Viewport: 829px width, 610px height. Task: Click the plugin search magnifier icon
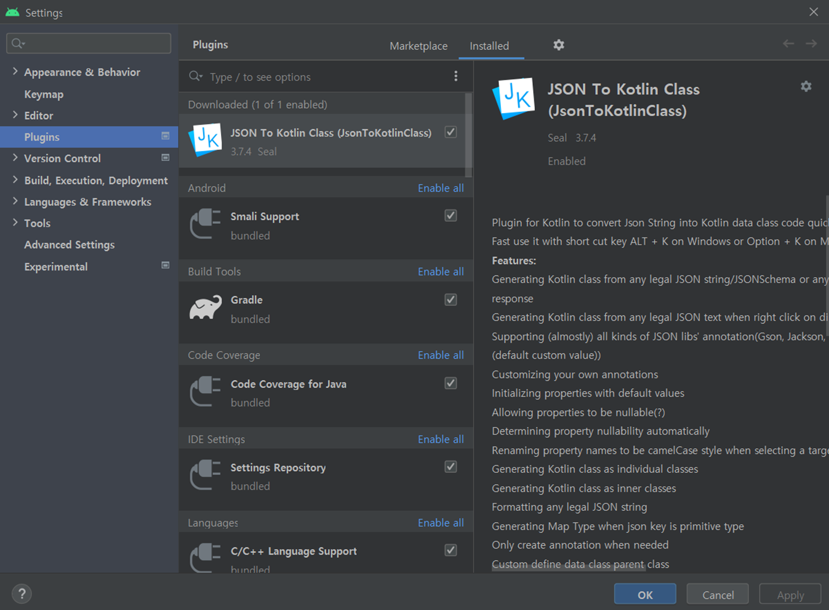[x=196, y=76]
